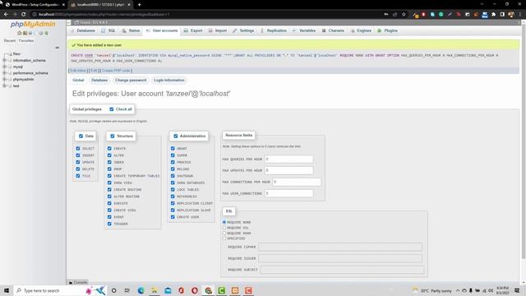Toggle the Administration group checkbox
This screenshot has height=296, width=526.
point(175,136)
